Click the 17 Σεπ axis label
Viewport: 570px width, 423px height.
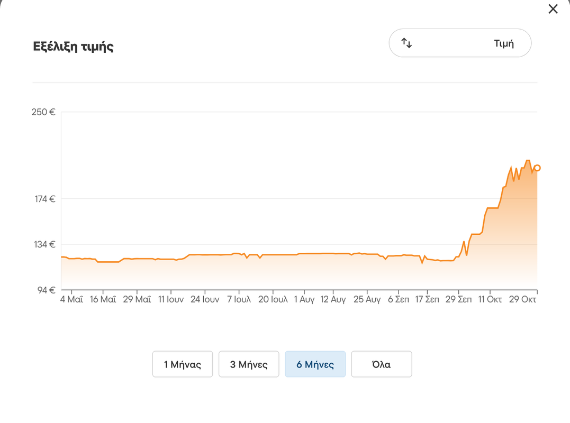coord(427,300)
